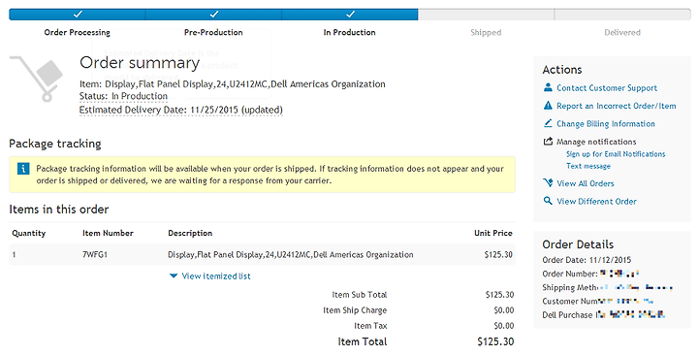
Task: Open Contact Customer Support link
Action: tap(607, 87)
